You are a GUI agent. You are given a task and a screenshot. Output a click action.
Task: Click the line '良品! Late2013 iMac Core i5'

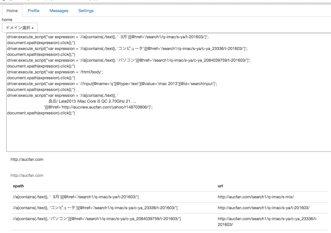click(92, 101)
